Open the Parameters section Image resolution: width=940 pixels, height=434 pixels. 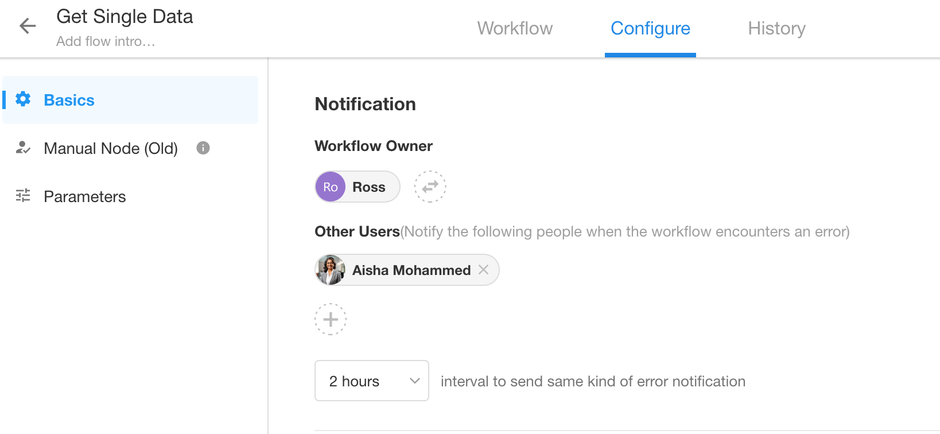point(85,196)
